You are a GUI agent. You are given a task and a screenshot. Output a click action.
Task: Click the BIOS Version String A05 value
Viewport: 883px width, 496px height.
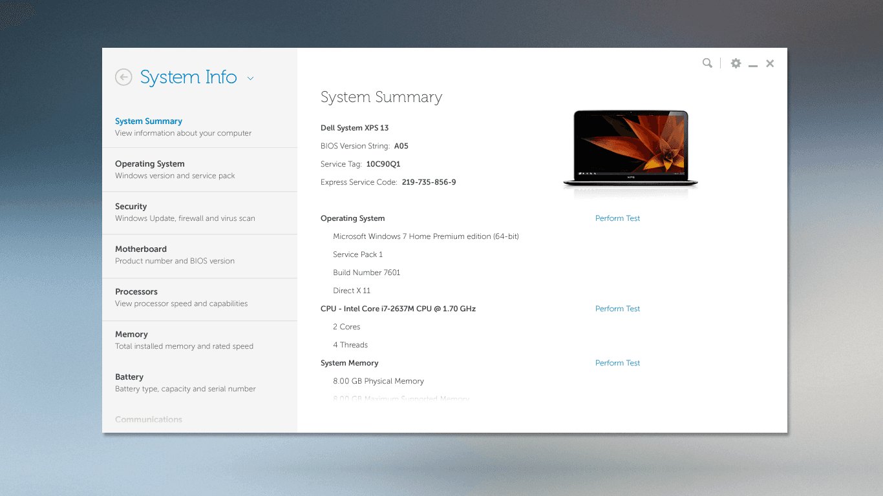pyautogui.click(x=401, y=146)
